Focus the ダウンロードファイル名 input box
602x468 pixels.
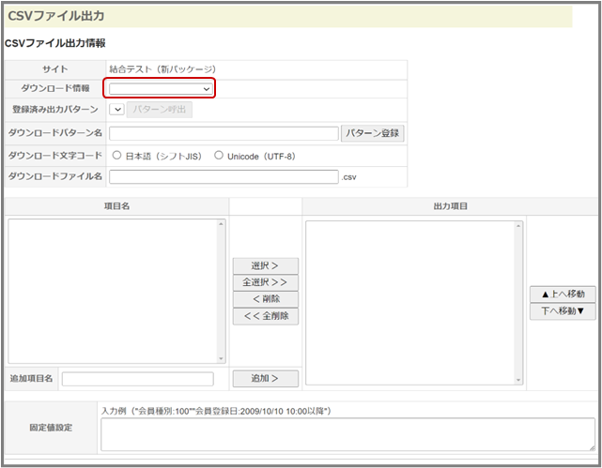tap(224, 176)
